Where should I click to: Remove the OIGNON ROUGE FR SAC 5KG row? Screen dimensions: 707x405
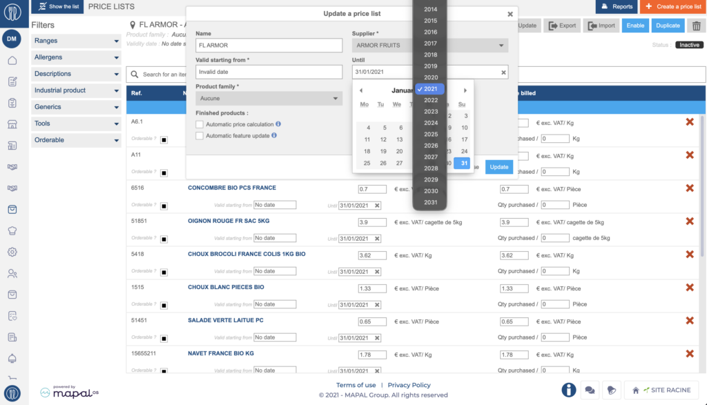(x=690, y=221)
